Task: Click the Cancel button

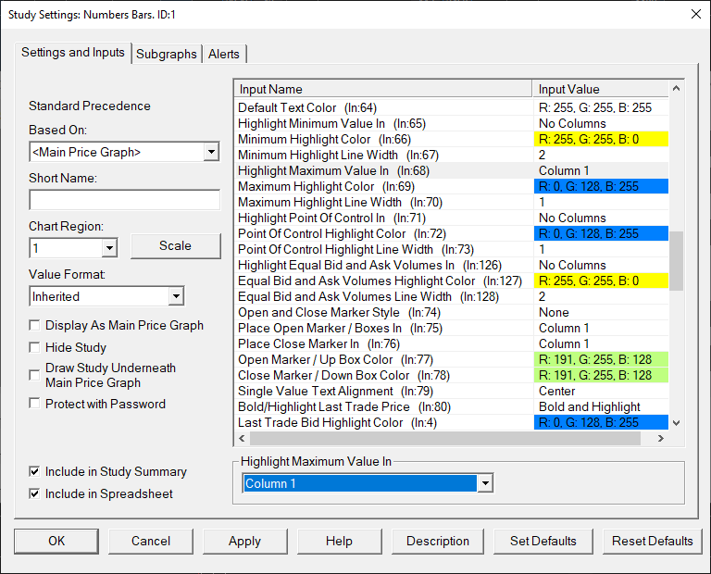Action: [151, 541]
